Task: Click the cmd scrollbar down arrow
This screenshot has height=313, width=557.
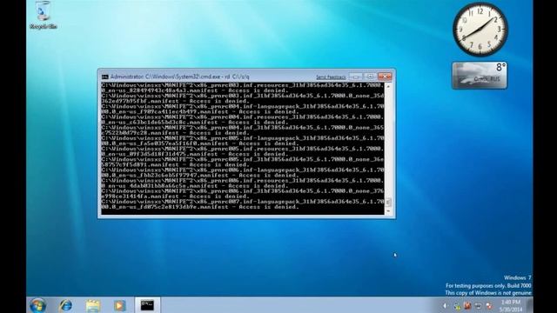Action: (x=388, y=211)
